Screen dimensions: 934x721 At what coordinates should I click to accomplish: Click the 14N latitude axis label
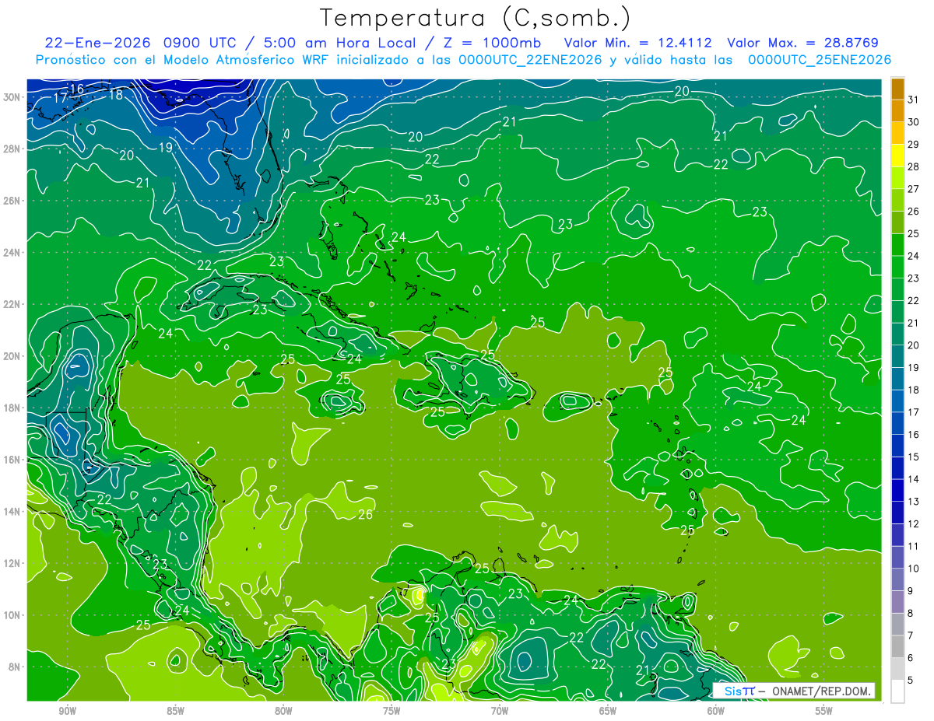(12, 511)
